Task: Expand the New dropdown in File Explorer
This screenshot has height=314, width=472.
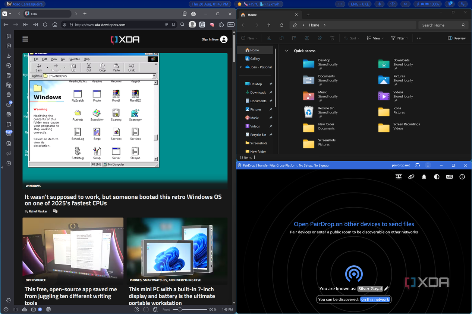Action: coord(249,38)
